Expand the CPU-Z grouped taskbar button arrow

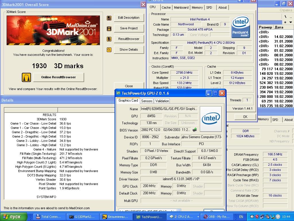point(198,217)
